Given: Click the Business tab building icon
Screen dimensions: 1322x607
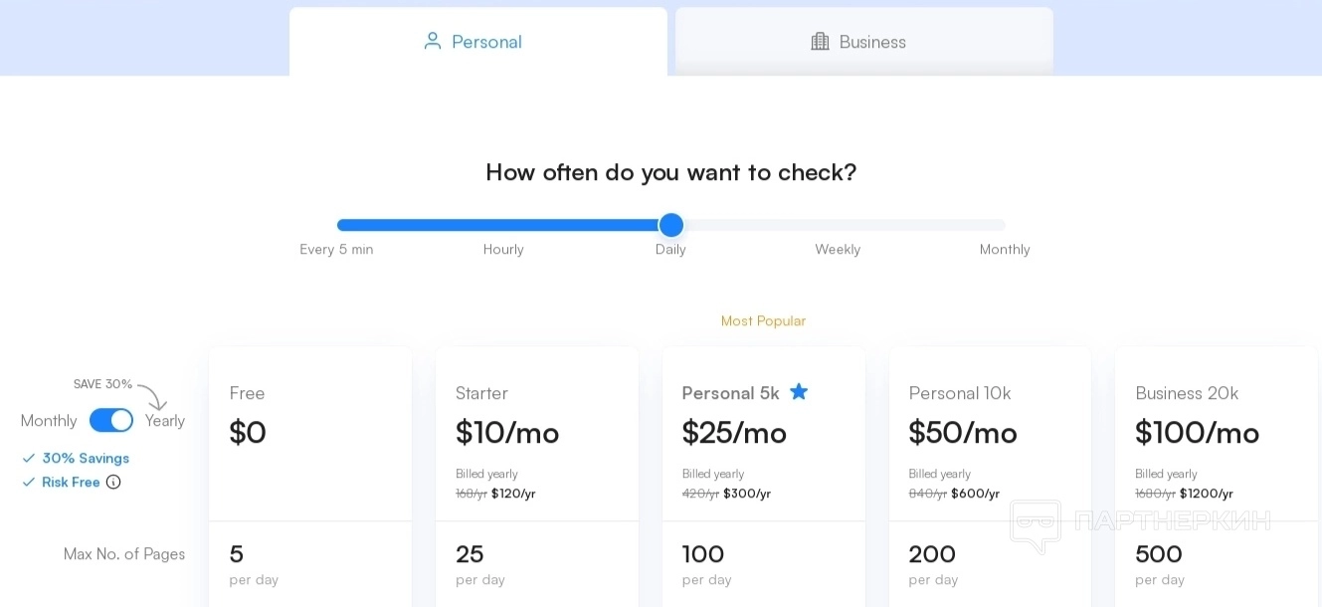Looking at the screenshot, I should coord(820,42).
